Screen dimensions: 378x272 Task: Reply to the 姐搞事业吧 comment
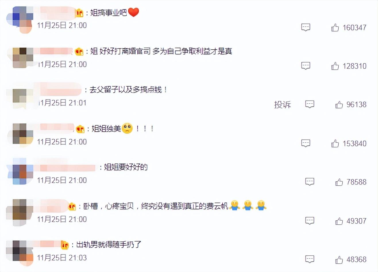point(306,28)
